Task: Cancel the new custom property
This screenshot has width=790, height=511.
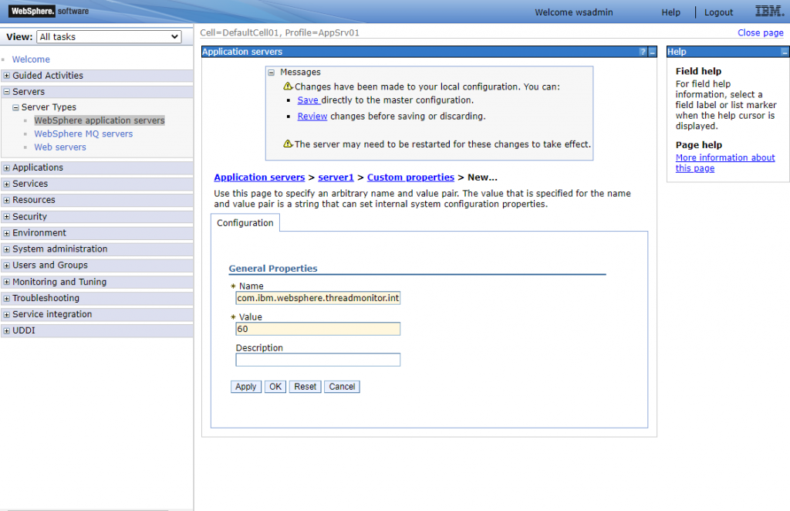Action: [342, 387]
